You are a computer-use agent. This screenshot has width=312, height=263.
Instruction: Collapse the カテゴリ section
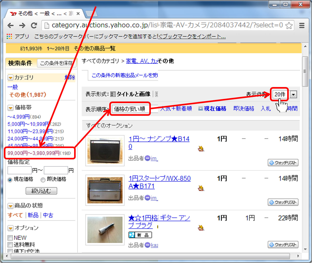[x=11, y=78]
